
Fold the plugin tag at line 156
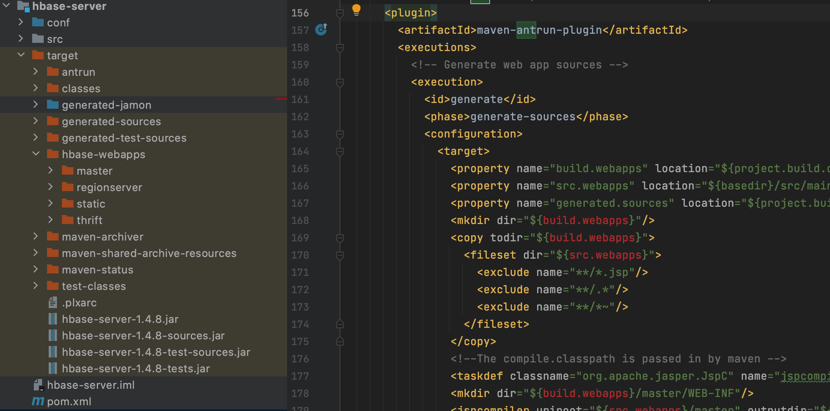[340, 13]
